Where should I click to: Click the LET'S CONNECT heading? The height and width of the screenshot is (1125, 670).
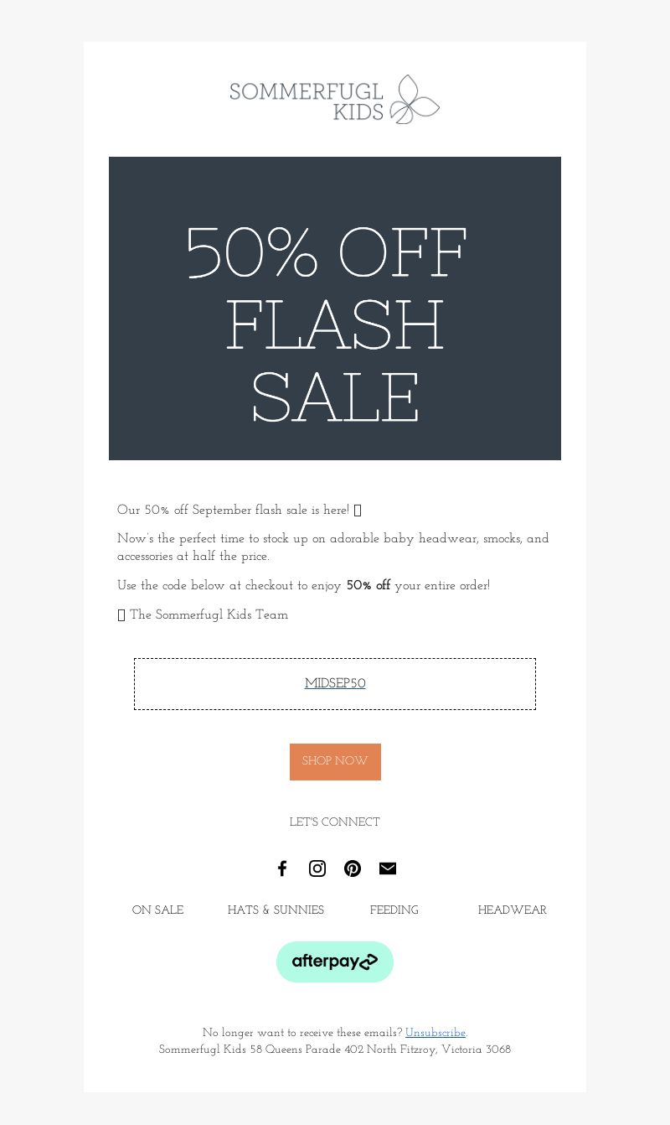(x=335, y=822)
